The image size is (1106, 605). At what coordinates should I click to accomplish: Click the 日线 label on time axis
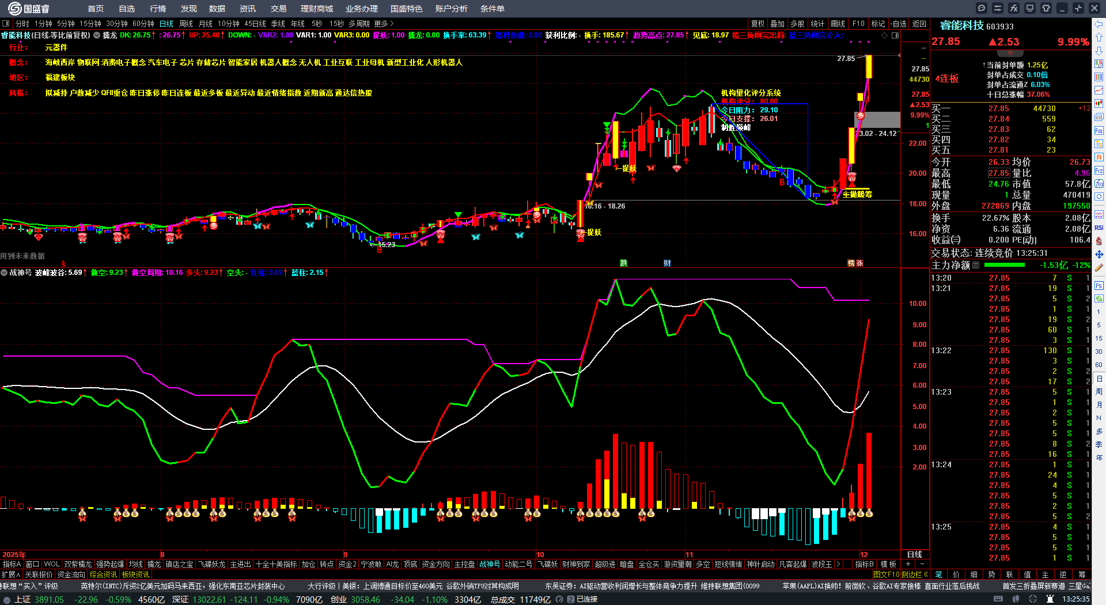pos(915,554)
